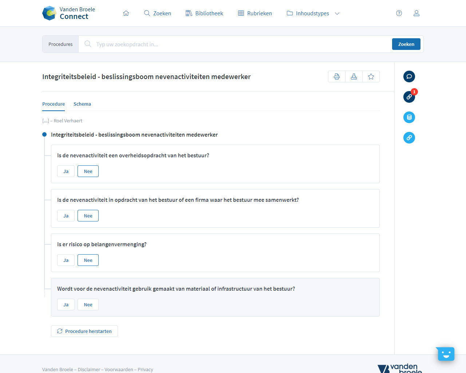Select Ja for the overheidsopdracht question
The width and height of the screenshot is (466, 373).
(66, 171)
